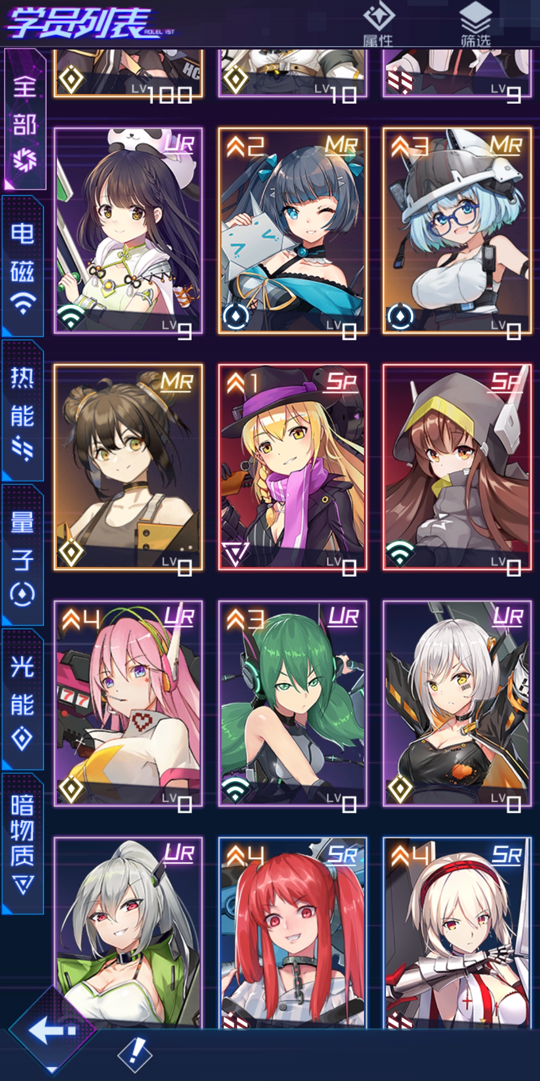
Task: Select the MR winking blue-hair card
Action: 293,231
